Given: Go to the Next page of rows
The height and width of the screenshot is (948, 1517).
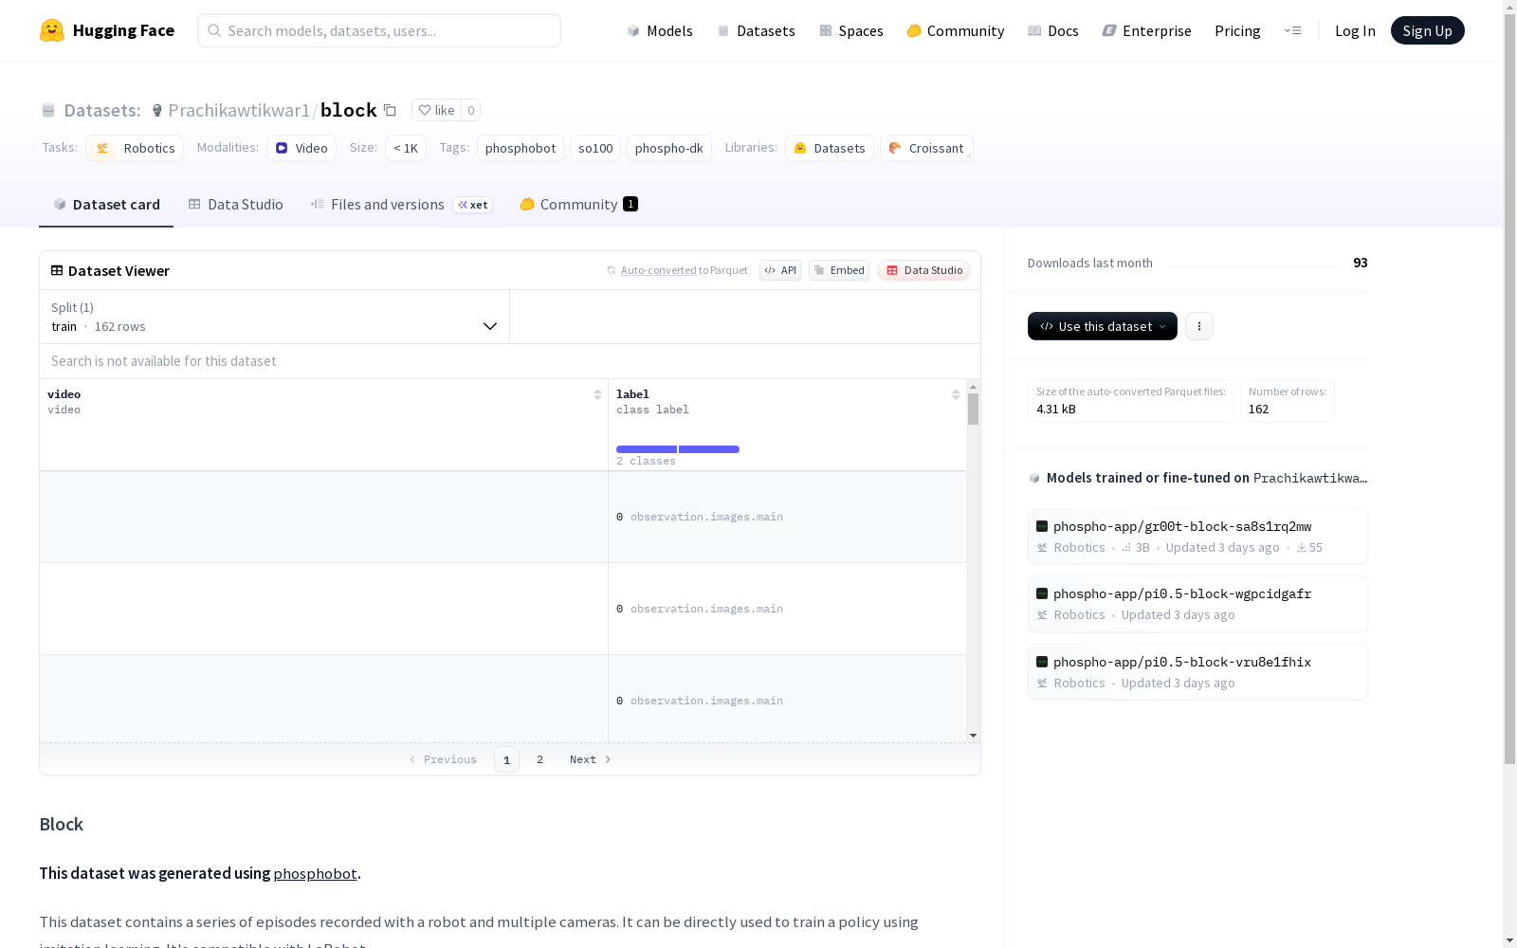Looking at the screenshot, I should pyautogui.click(x=591, y=759).
